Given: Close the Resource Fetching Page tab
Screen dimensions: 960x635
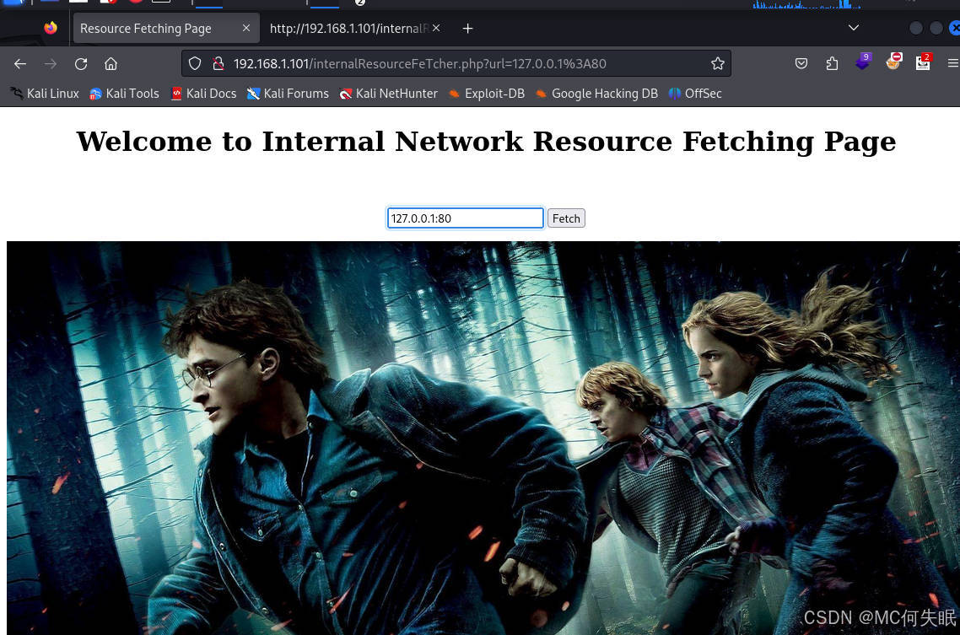Looking at the screenshot, I should click(x=246, y=28).
